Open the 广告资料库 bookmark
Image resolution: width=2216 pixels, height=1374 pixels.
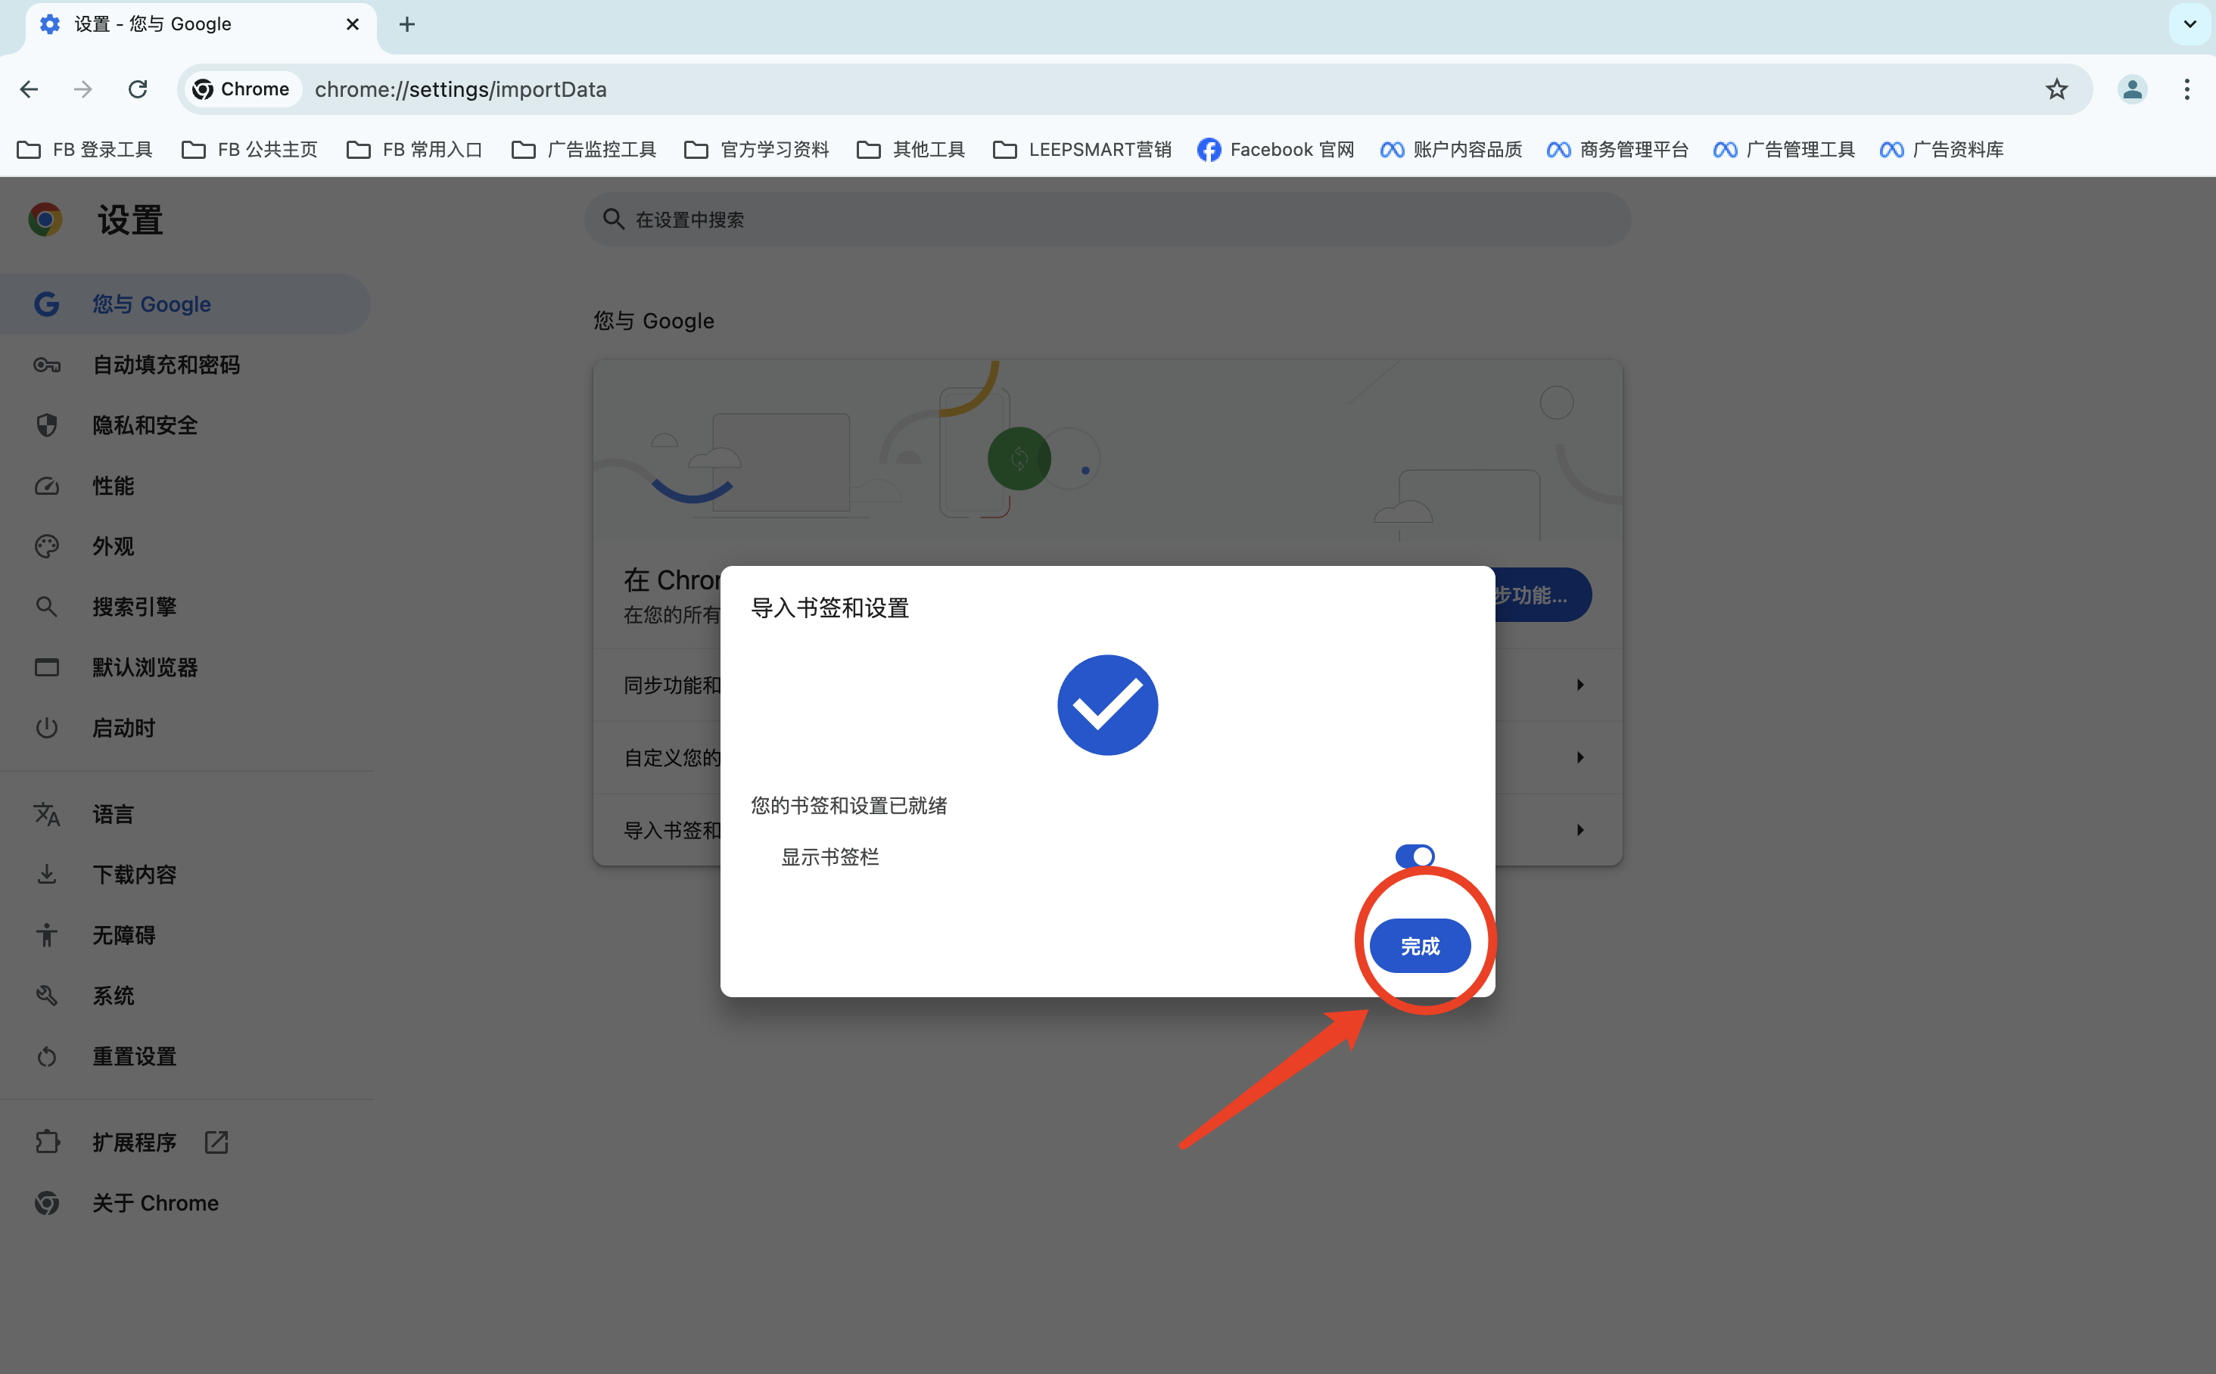[1941, 149]
